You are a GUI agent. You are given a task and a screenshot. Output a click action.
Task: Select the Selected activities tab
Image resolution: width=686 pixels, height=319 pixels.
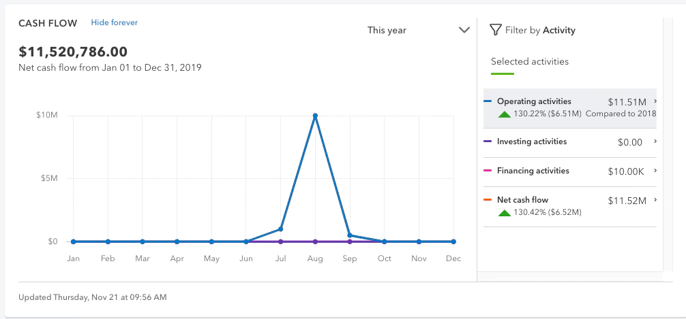[x=529, y=62]
